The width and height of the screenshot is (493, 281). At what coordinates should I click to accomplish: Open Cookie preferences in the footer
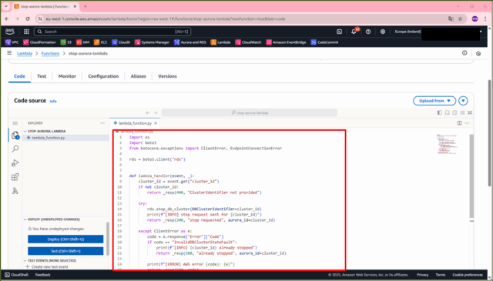(x=468, y=275)
